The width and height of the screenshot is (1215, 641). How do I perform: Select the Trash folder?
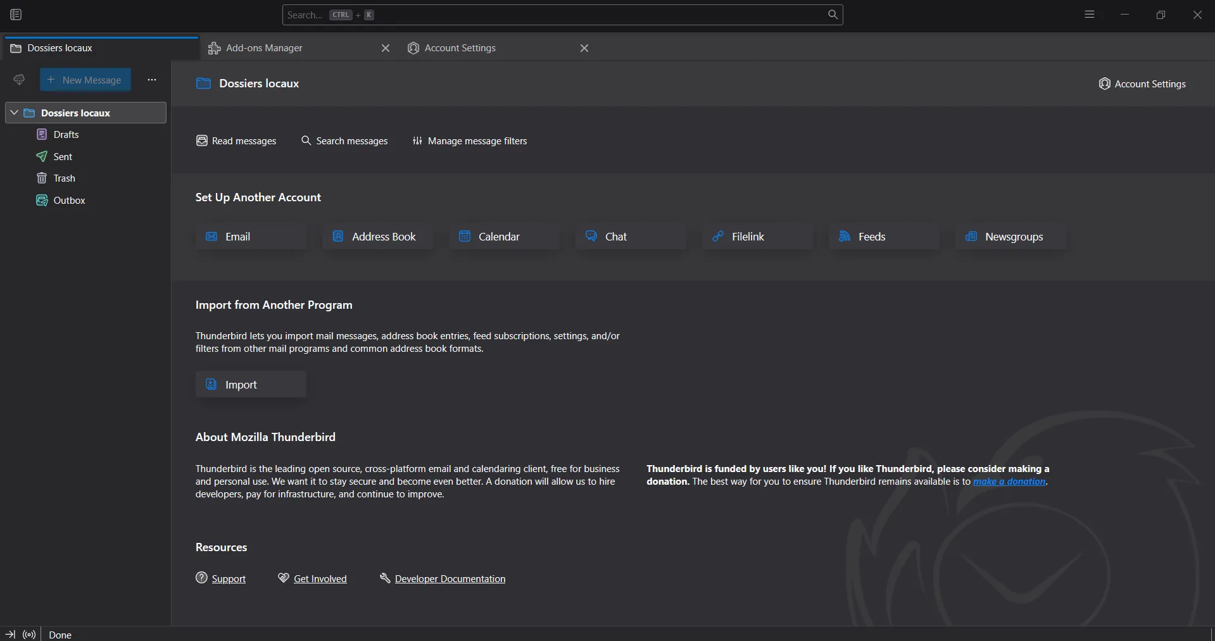tap(64, 178)
